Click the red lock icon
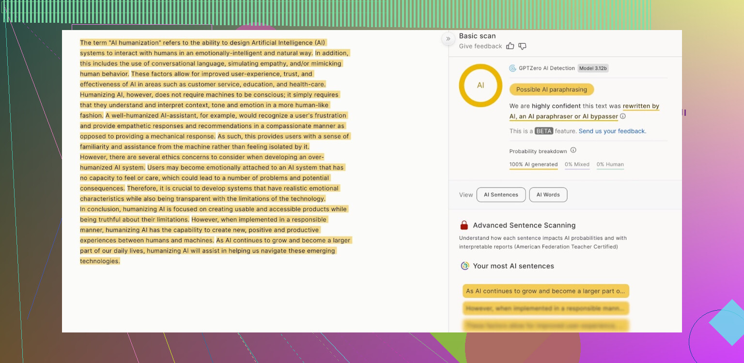Screen dimensions: 744x363 tap(464, 225)
